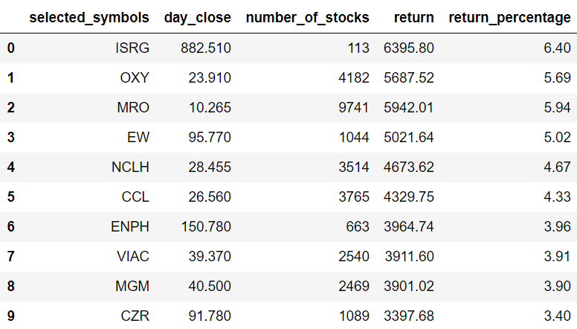Image resolution: width=577 pixels, height=329 pixels.
Task: Select the MRO symbol cell
Action: (x=133, y=108)
